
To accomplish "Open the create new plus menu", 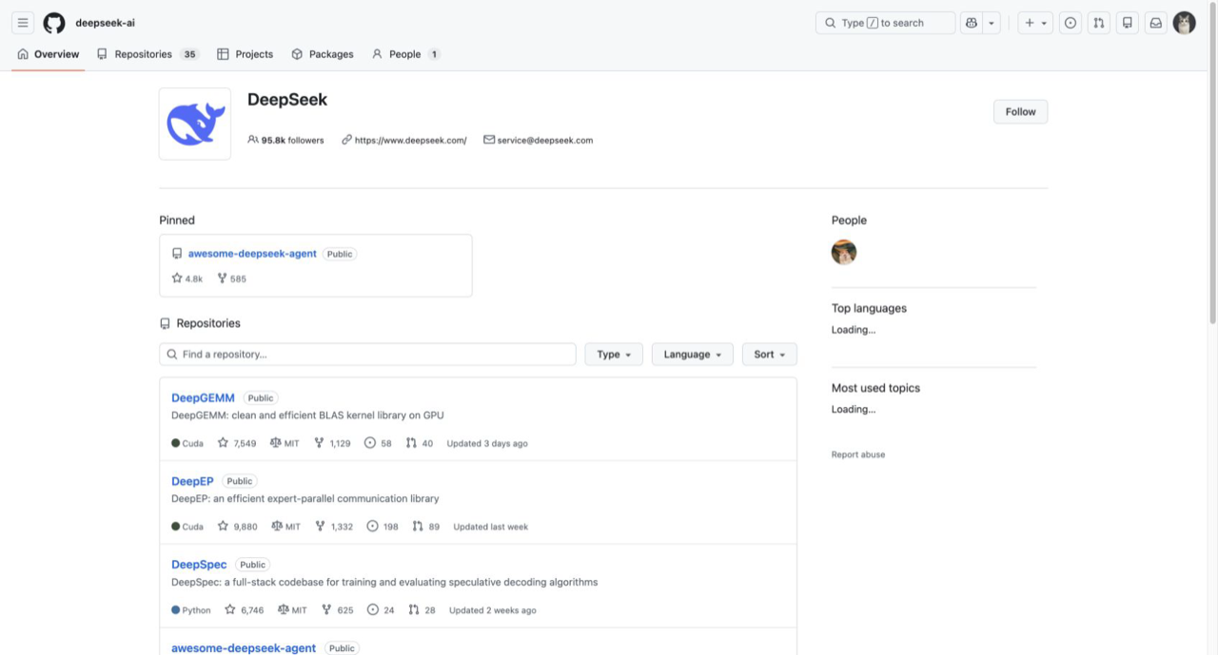I will click(x=1035, y=23).
